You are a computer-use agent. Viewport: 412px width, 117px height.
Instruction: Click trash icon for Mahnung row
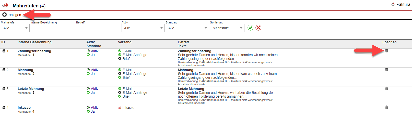tap(386, 70)
